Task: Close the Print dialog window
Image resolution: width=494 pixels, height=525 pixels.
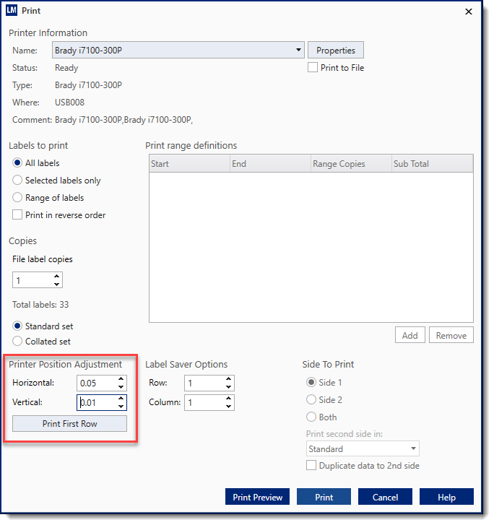Action: point(468,12)
